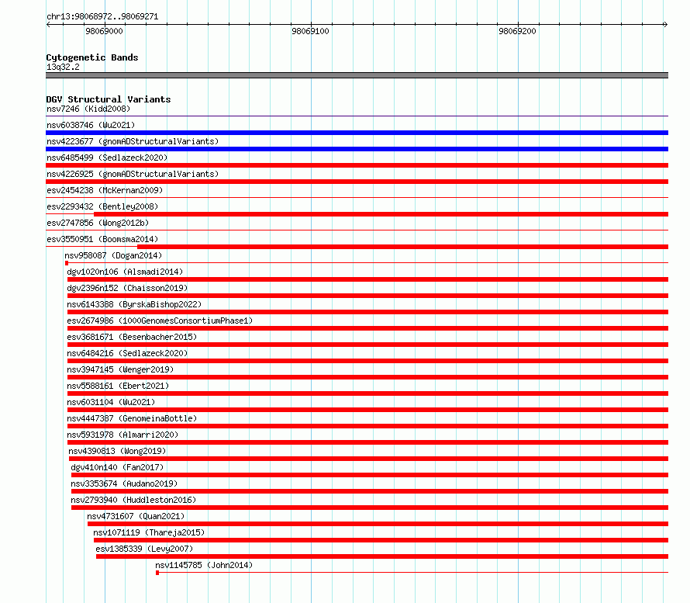The height and width of the screenshot is (603, 690).
Task: Open variant esv2454238 (McKernan2009)
Action: (105, 190)
